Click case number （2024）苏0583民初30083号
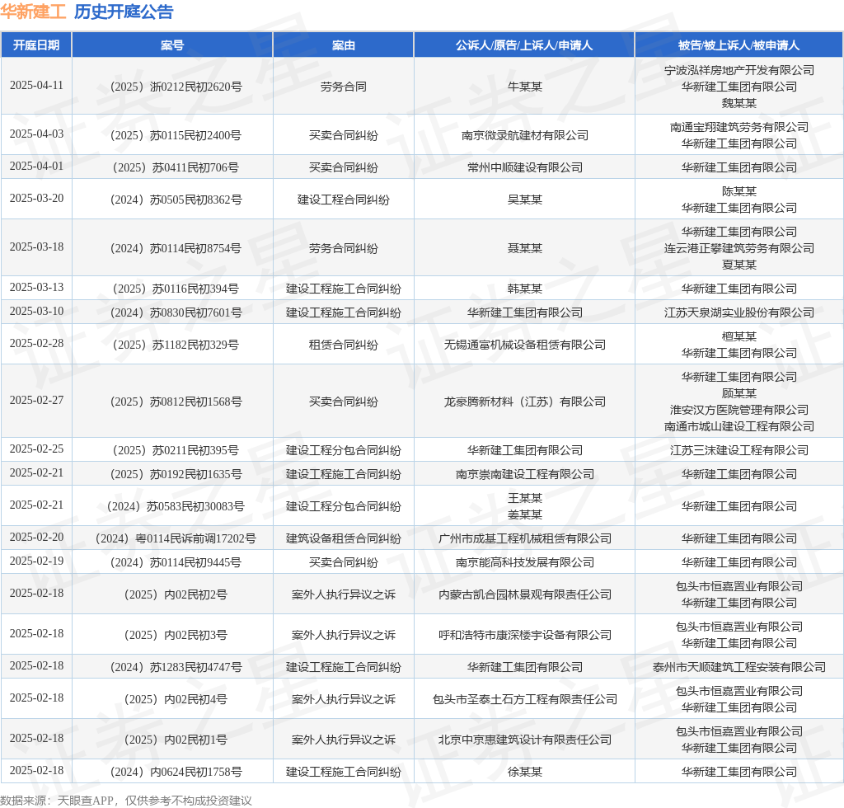 click(x=173, y=506)
